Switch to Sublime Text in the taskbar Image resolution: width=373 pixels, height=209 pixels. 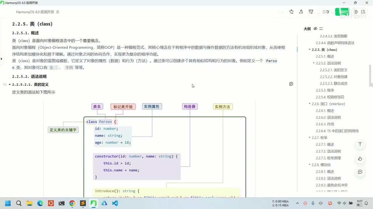click(83, 203)
